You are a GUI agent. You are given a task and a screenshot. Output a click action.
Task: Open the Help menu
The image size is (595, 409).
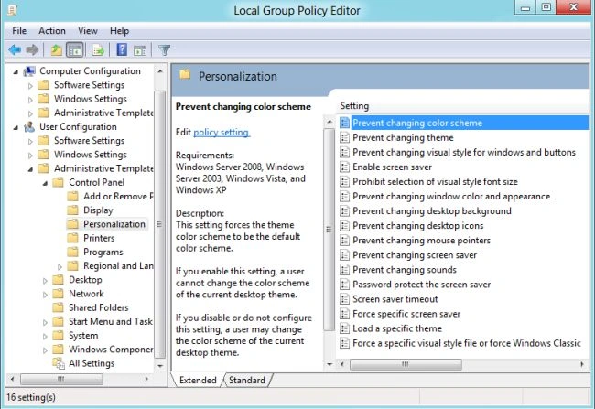pyautogui.click(x=120, y=31)
